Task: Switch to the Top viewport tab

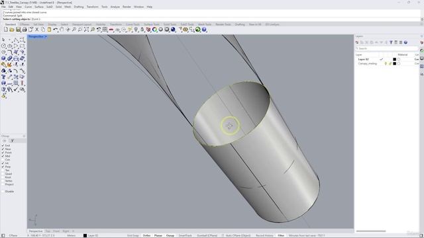Action: 48,231
